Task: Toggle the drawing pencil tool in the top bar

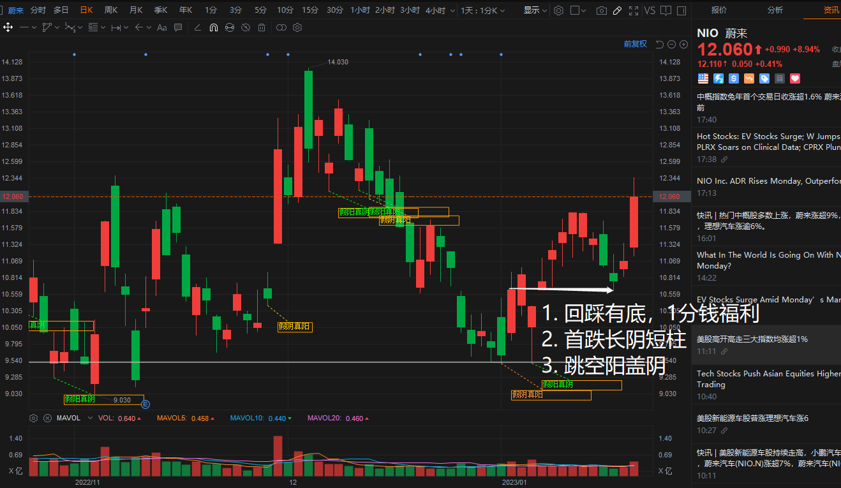Action: 617,10
